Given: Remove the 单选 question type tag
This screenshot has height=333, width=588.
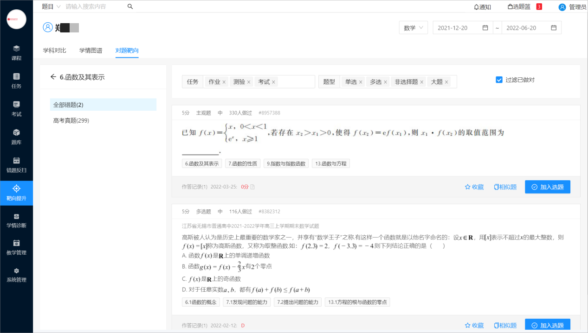Looking at the screenshot, I should pyautogui.click(x=360, y=82).
